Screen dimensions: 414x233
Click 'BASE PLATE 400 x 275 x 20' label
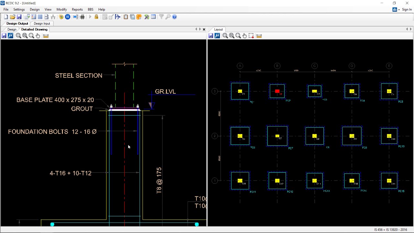[55, 100]
